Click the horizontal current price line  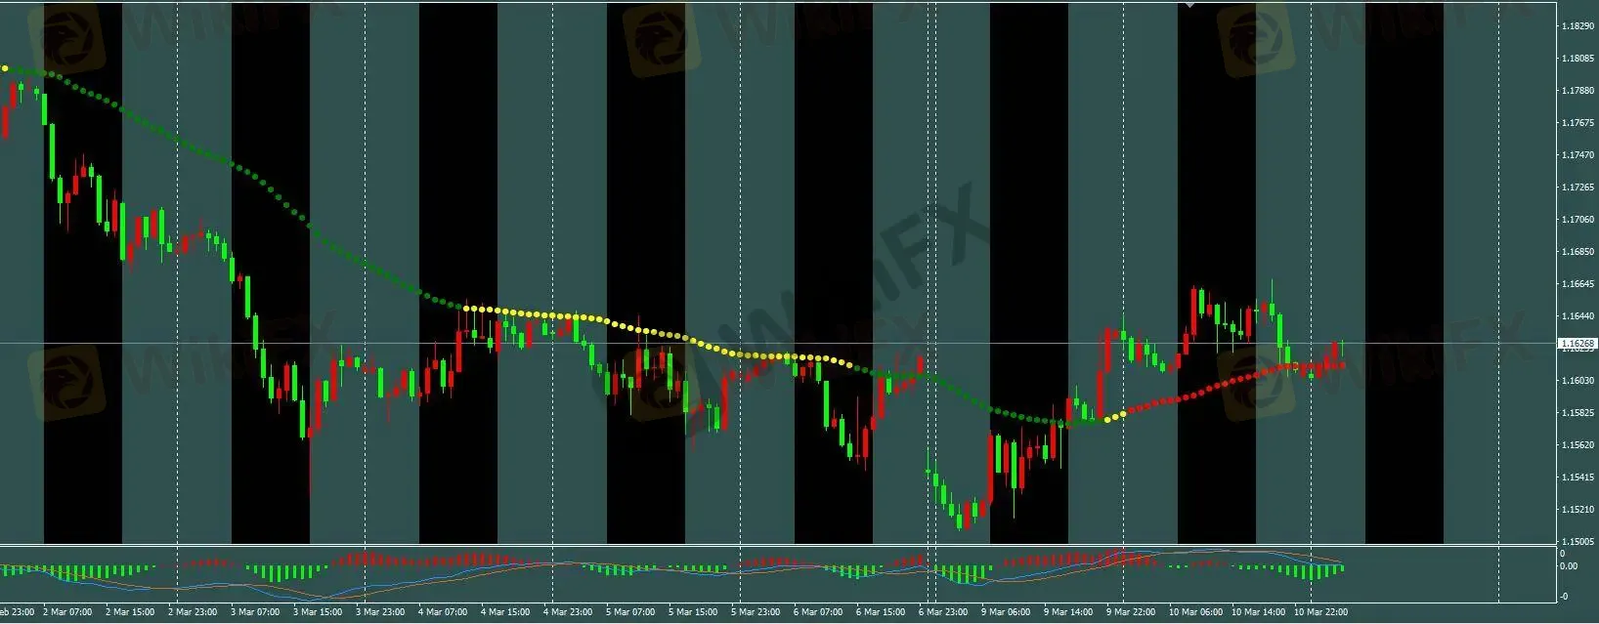tap(782, 344)
